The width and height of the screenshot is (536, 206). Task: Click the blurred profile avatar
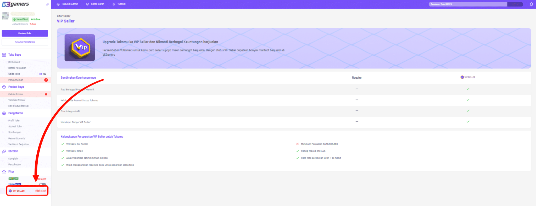(x=5, y=16)
